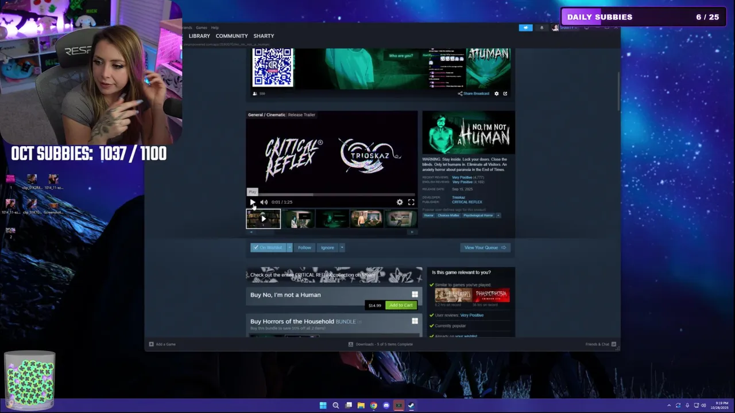This screenshot has height=413, width=735.
Task: Click Add a Game
Action: [163, 344]
